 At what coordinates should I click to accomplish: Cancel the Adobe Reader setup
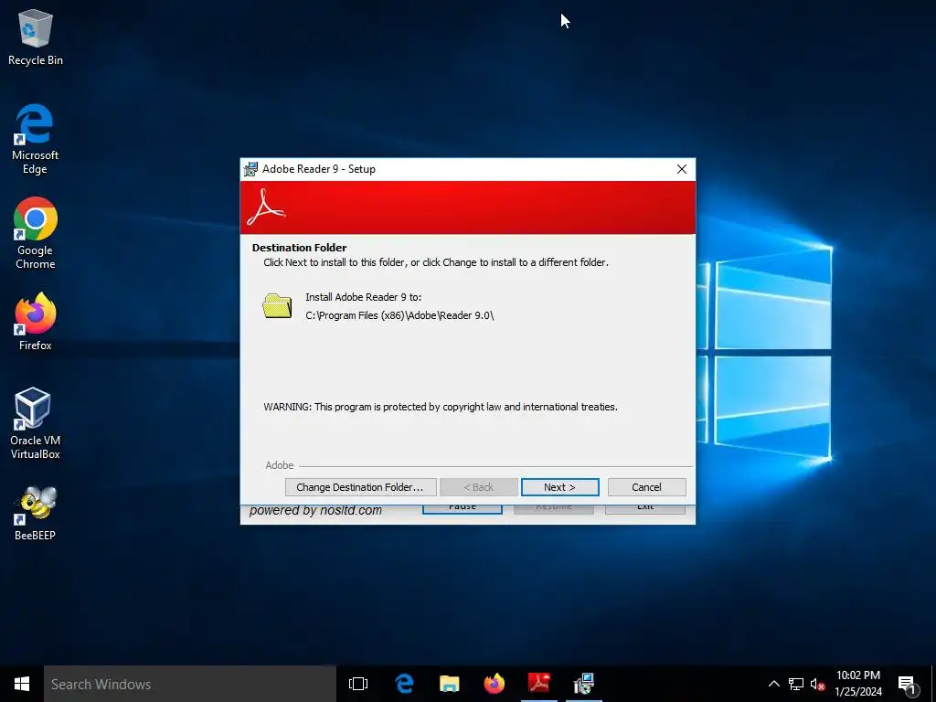click(x=646, y=487)
